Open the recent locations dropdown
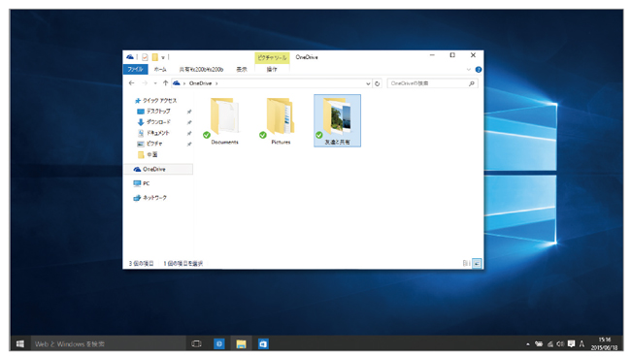The height and width of the screenshot is (357, 631). 155,83
